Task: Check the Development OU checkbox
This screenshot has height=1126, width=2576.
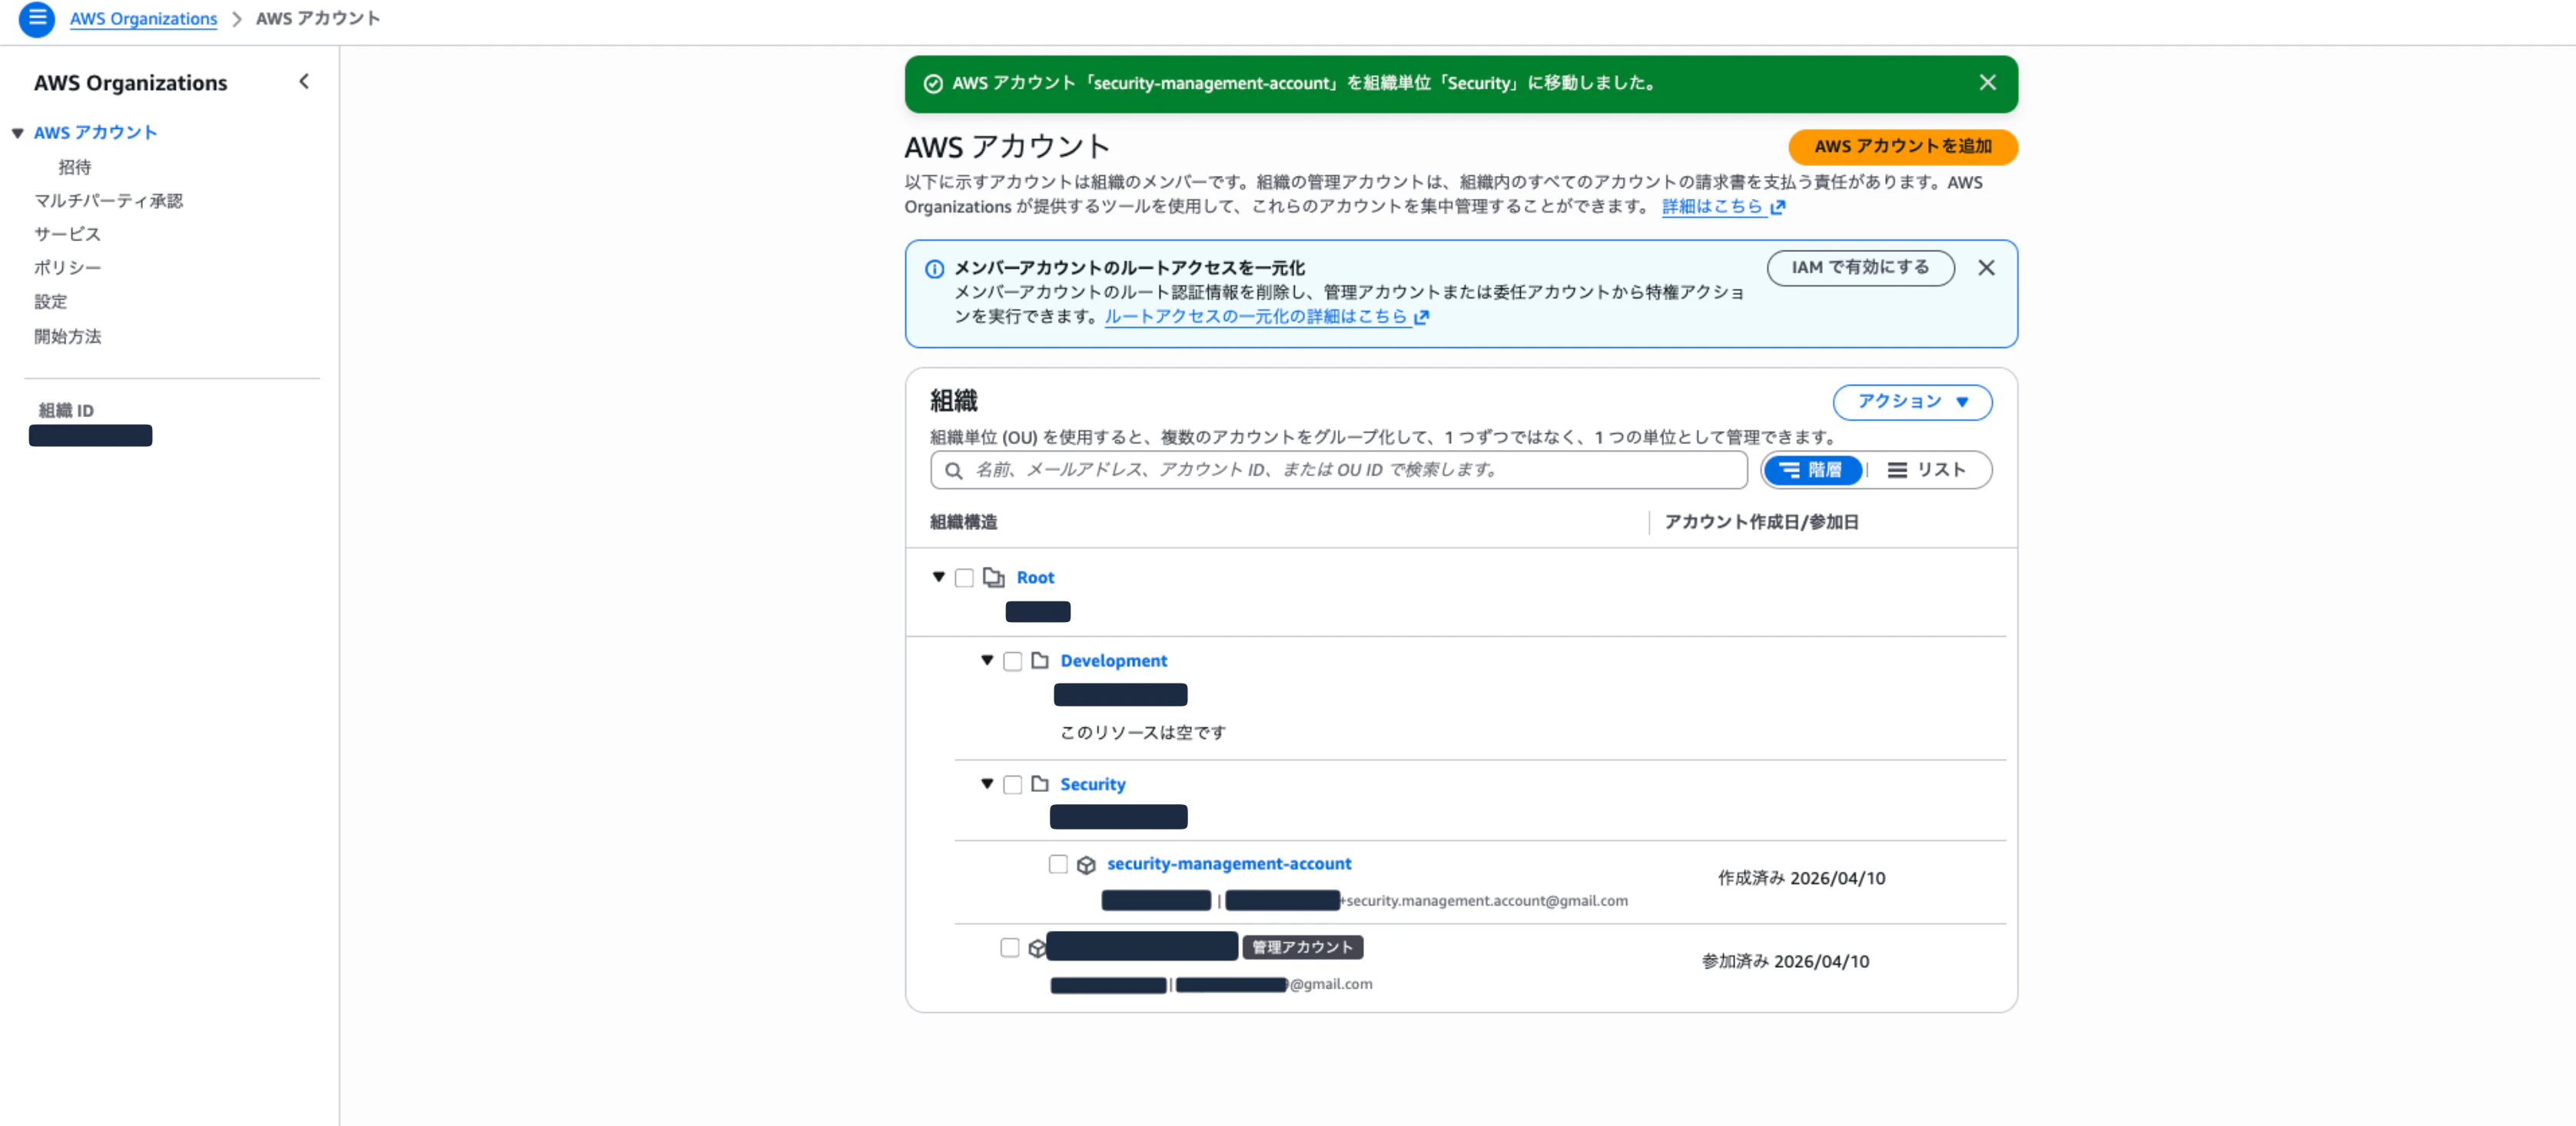Action: [1012, 661]
